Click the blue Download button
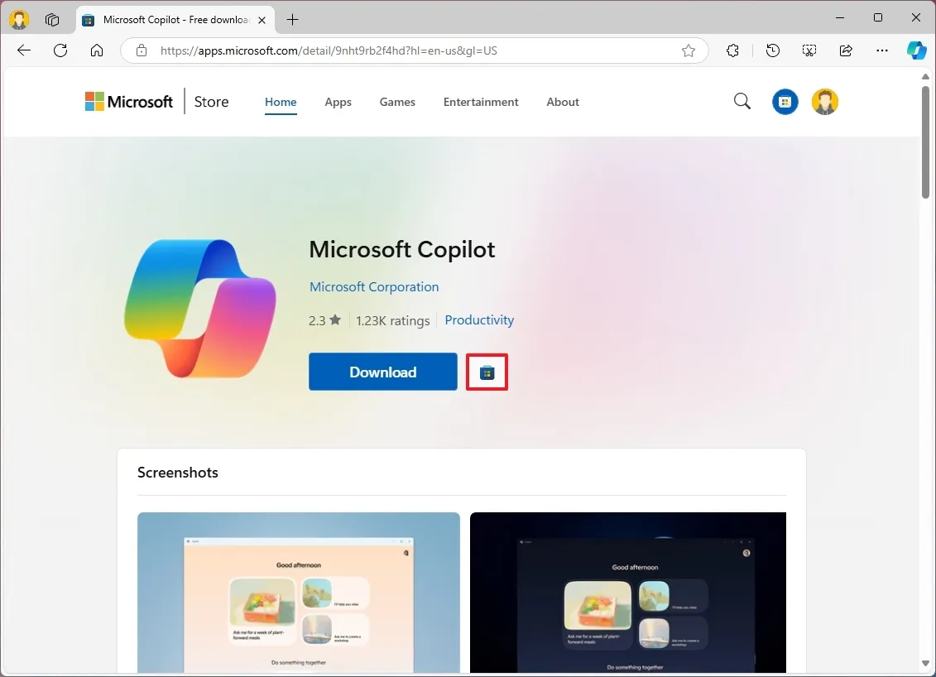 pyautogui.click(x=382, y=372)
